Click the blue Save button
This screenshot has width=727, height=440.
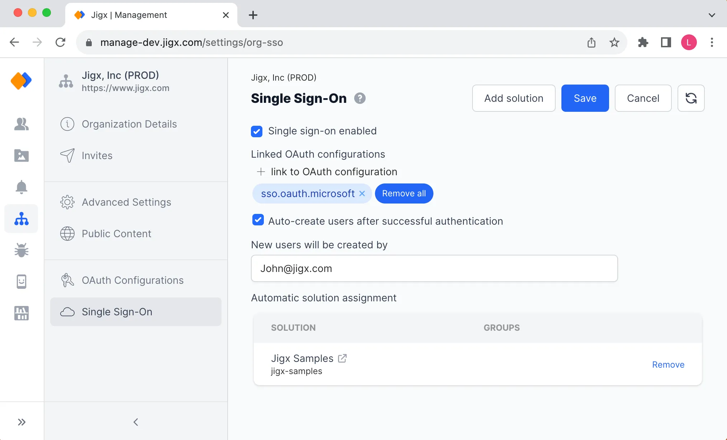(585, 98)
